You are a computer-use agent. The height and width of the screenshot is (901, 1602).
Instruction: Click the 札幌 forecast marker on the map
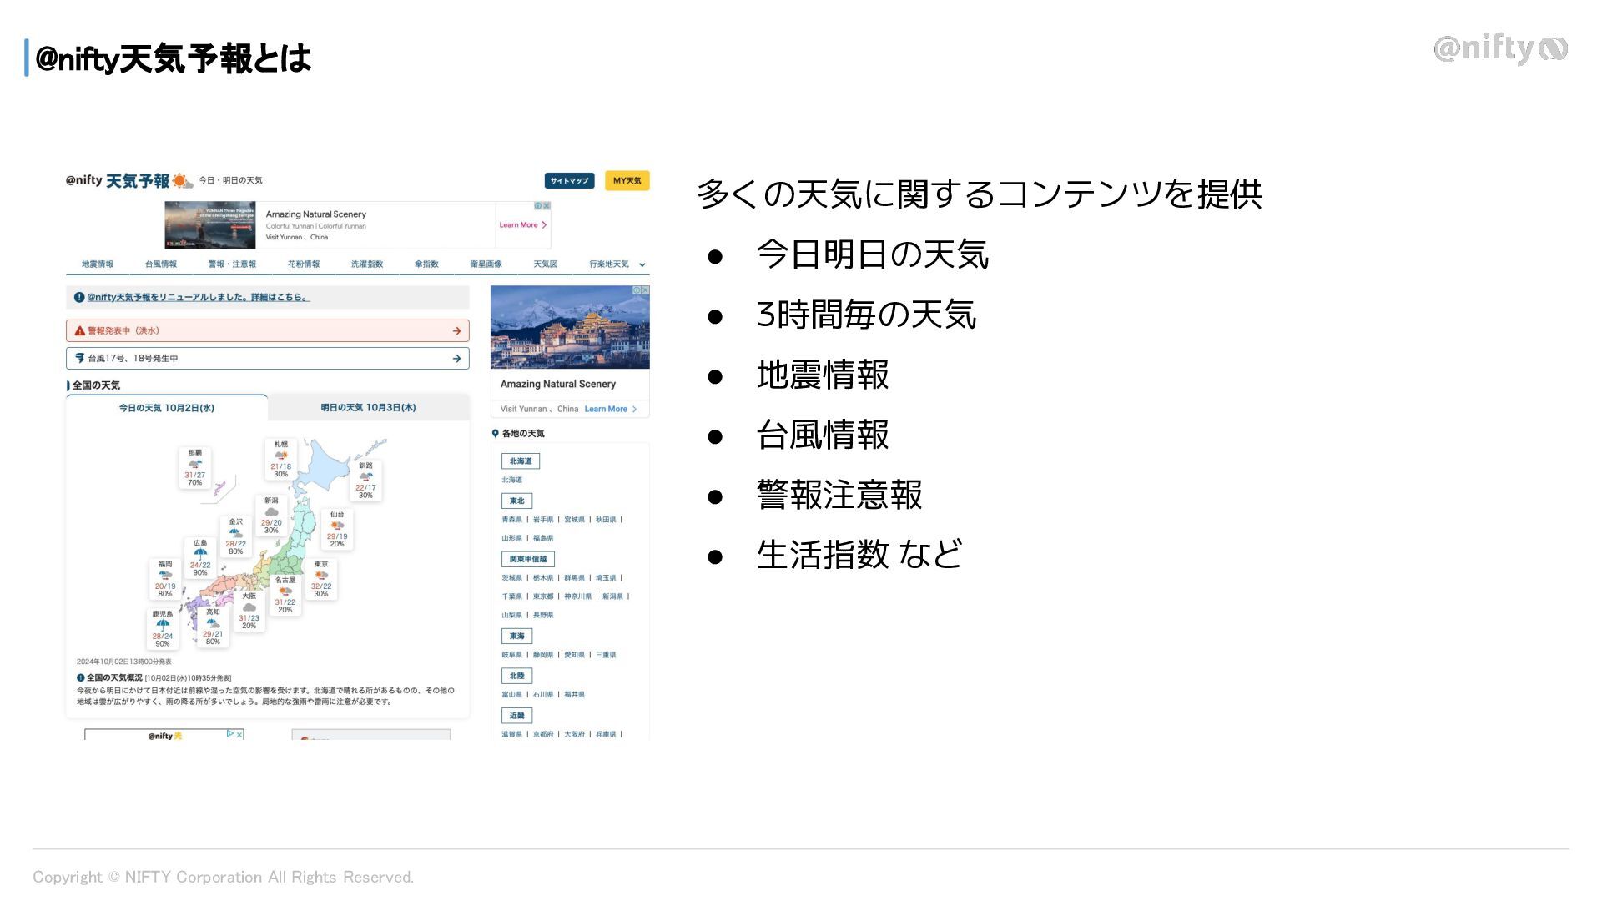tap(281, 460)
